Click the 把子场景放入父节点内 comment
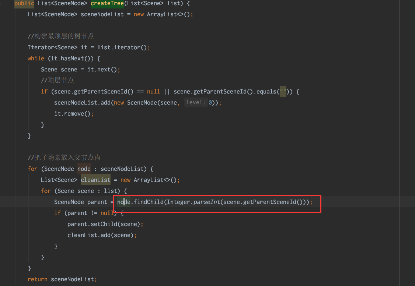415x286 pixels. coord(63,157)
